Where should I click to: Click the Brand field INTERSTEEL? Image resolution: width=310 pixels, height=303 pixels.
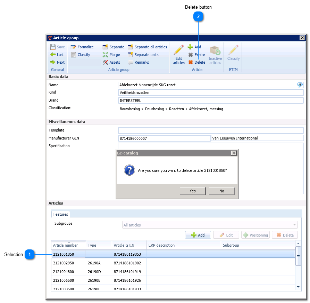[211, 101]
